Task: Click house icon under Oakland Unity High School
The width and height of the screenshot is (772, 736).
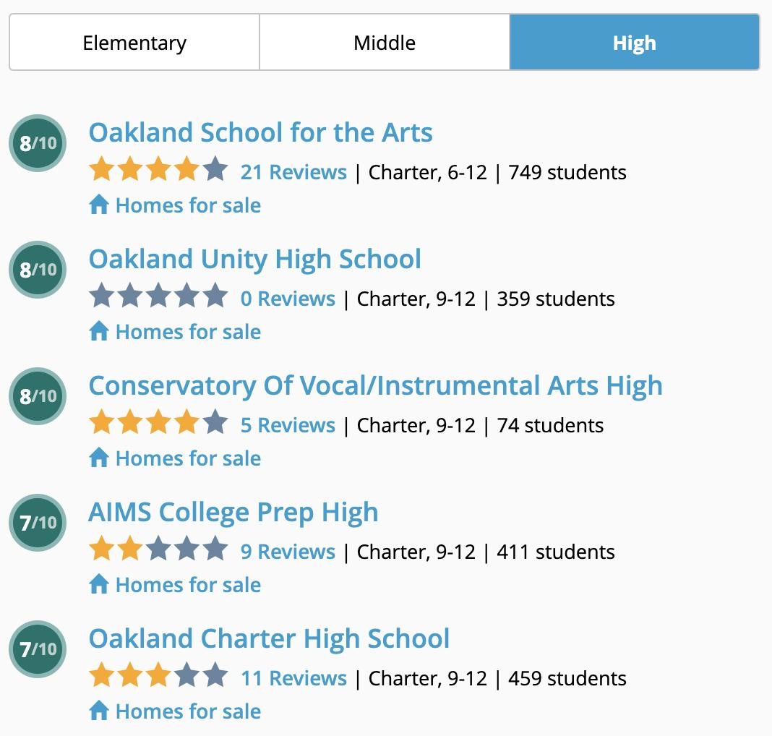Action: tap(99, 332)
